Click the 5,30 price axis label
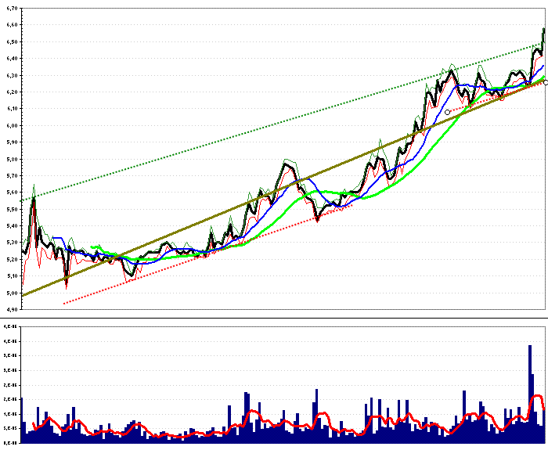This screenshot has height=450, width=548. (12, 243)
